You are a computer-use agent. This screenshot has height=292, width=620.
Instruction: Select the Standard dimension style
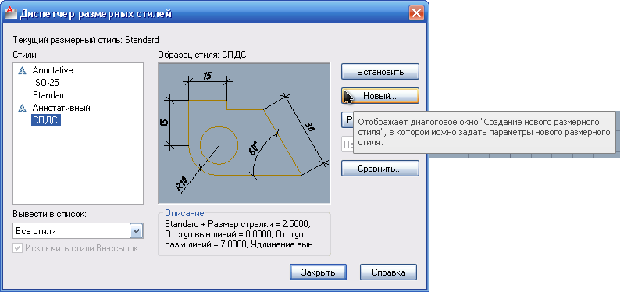pos(50,95)
